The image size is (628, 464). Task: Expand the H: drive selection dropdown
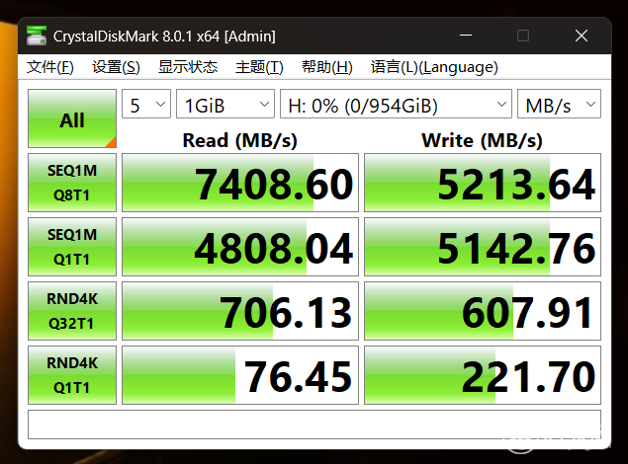396,104
